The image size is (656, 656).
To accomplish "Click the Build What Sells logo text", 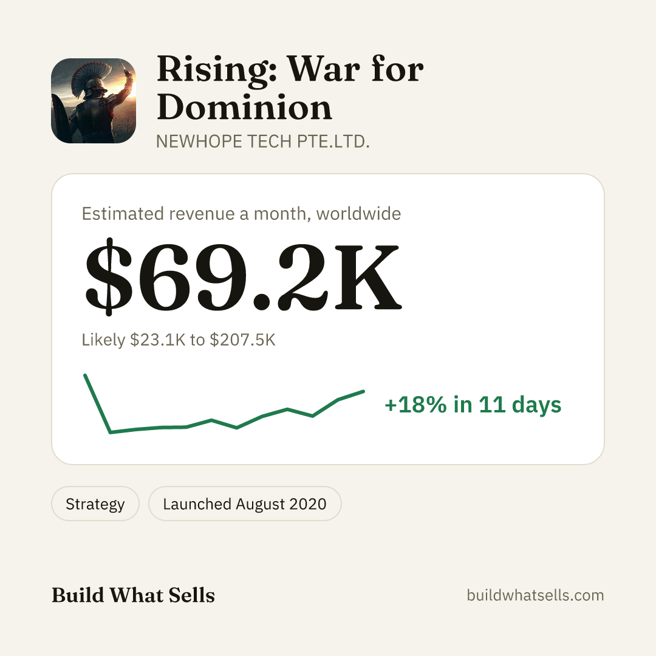I will pyautogui.click(x=133, y=595).
